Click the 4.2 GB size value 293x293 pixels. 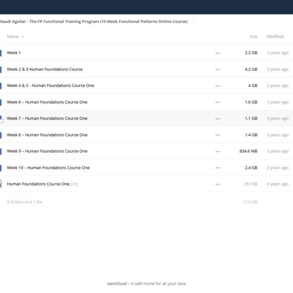(251, 69)
